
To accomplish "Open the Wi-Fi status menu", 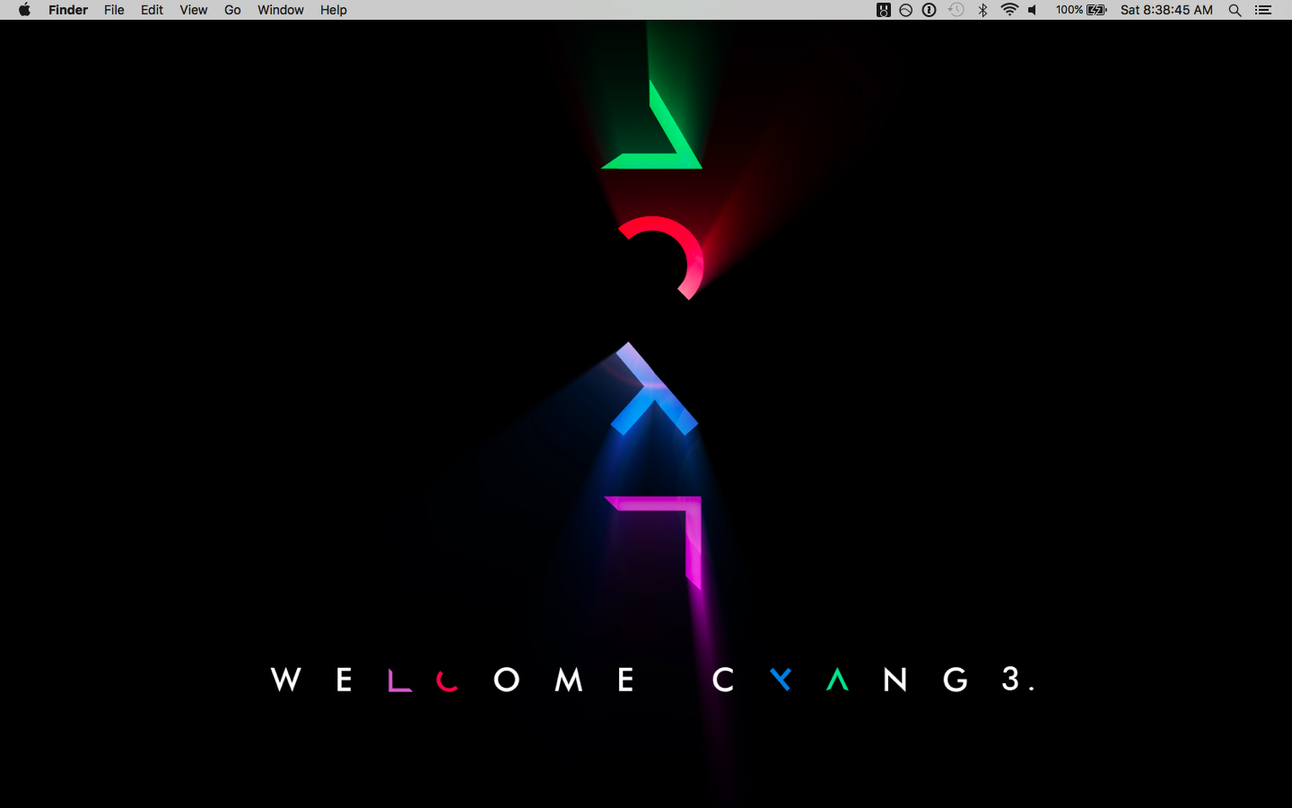I will point(1009,10).
